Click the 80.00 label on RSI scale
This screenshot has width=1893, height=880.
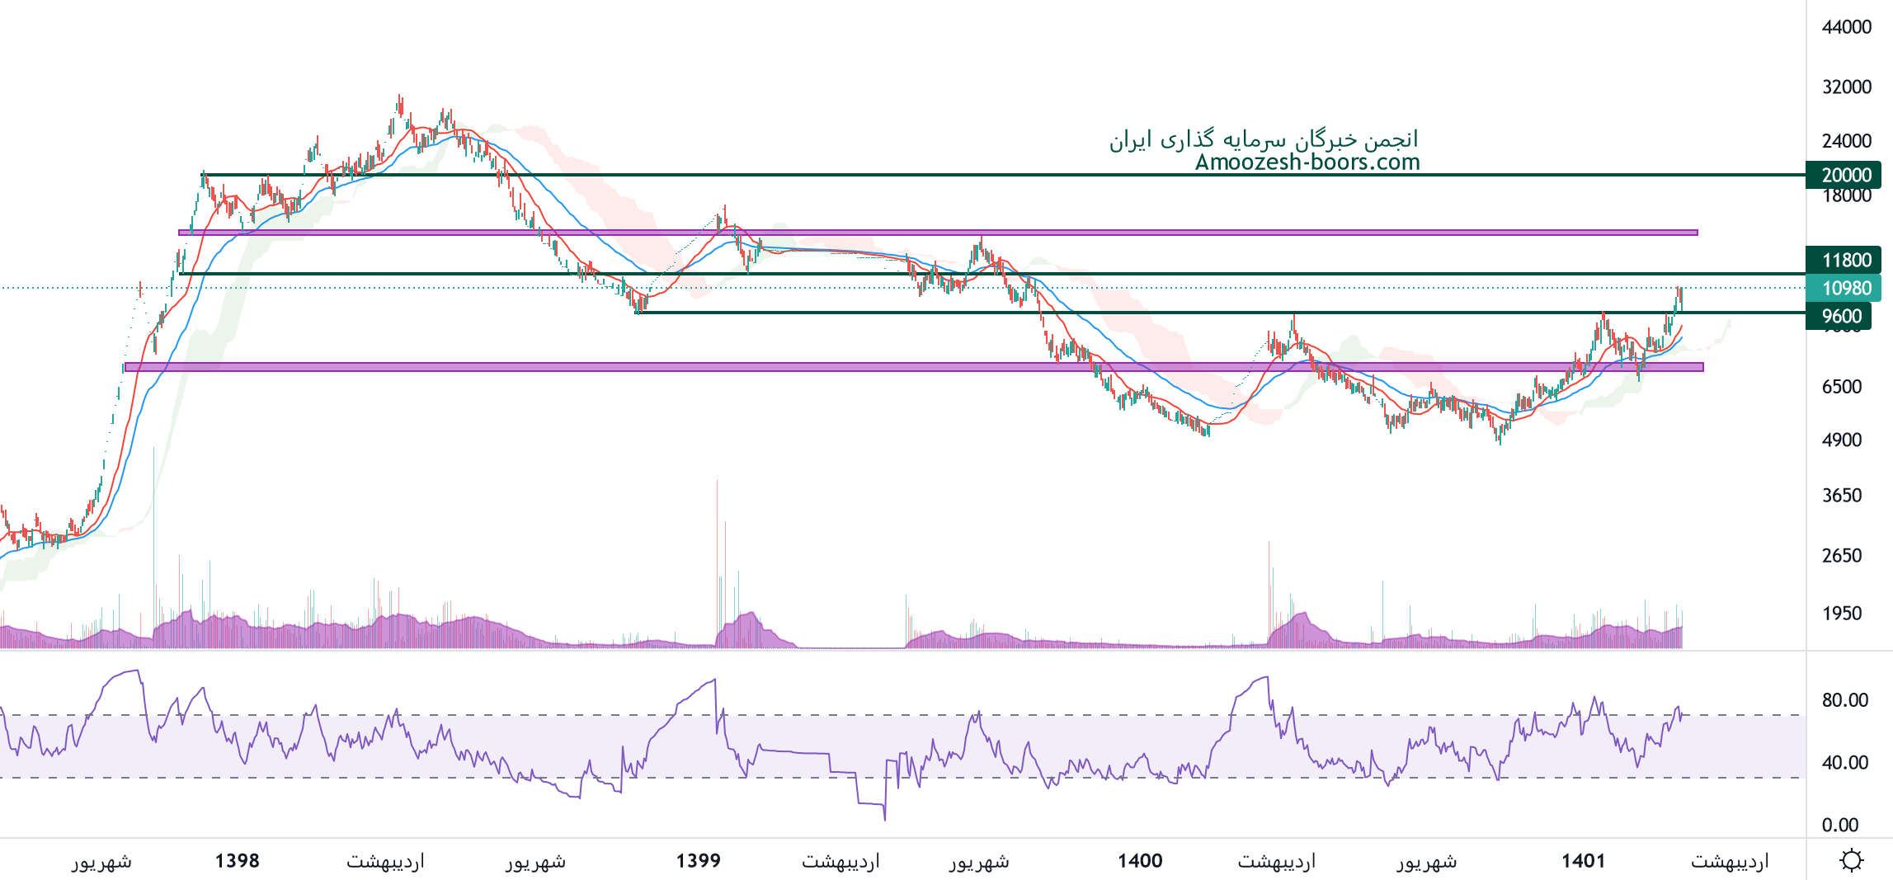tap(1844, 700)
